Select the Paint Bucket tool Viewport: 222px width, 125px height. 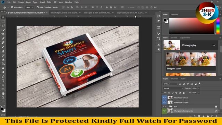pos(3,64)
